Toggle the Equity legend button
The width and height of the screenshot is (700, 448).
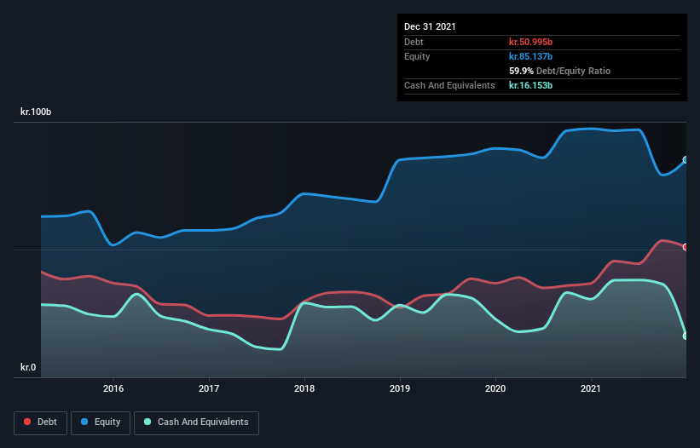point(101,422)
